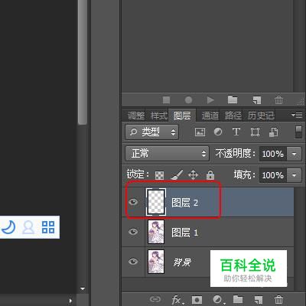Viewport: 306px width, 306px height.
Task: Click the link layers chain icon
Action: coord(155,299)
